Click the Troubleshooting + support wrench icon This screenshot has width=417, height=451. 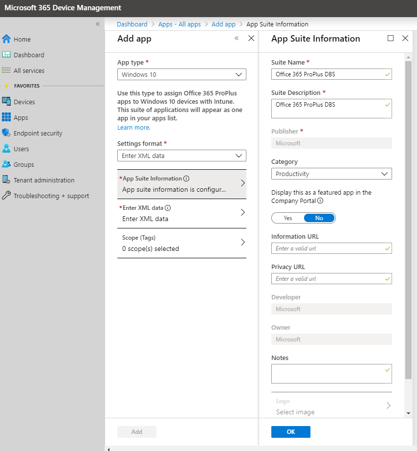[6, 196]
